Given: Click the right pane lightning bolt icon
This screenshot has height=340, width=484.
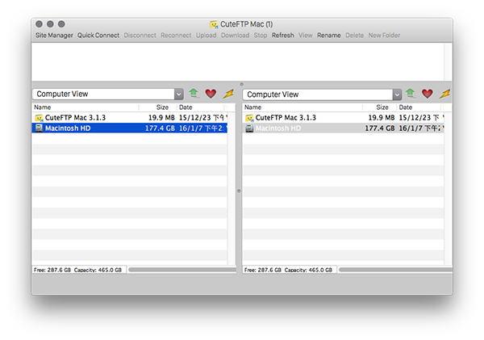Looking at the screenshot, I should 444,94.
